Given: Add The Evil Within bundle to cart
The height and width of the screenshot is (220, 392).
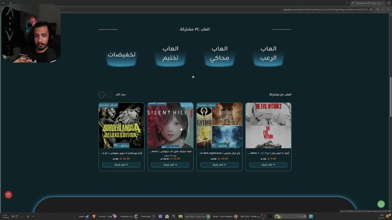Looking at the screenshot, I should pos(268,165).
